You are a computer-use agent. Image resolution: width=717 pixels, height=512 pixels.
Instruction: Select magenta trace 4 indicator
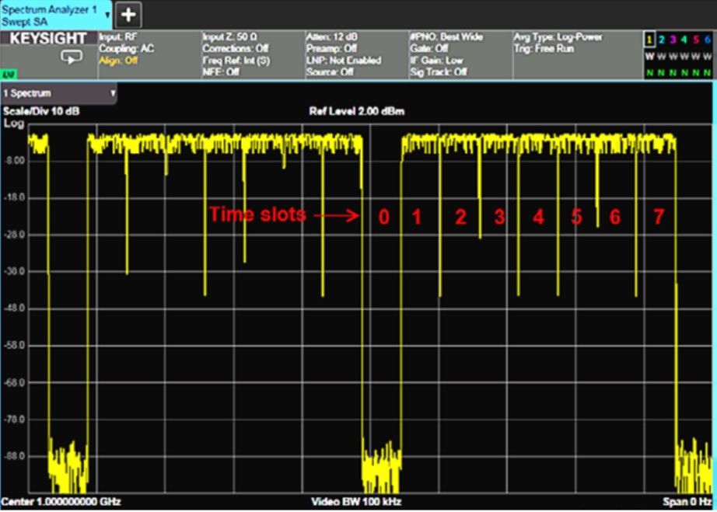pos(684,39)
